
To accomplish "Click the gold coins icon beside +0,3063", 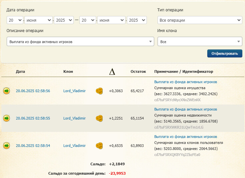I will [99, 91].
